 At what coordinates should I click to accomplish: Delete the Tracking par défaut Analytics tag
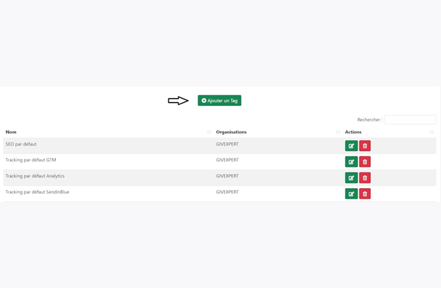[365, 177]
